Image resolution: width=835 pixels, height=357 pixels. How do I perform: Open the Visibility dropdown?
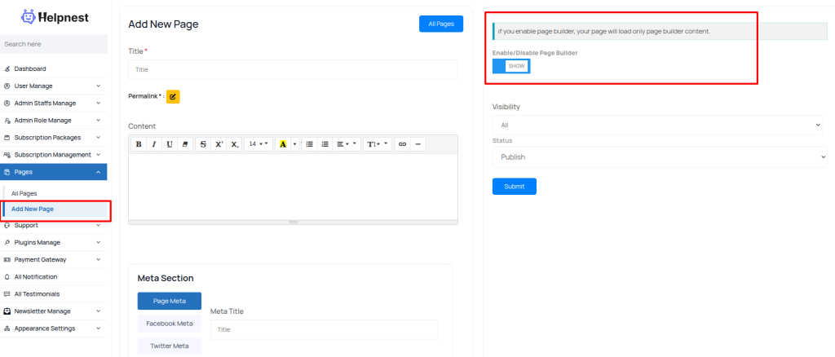657,125
